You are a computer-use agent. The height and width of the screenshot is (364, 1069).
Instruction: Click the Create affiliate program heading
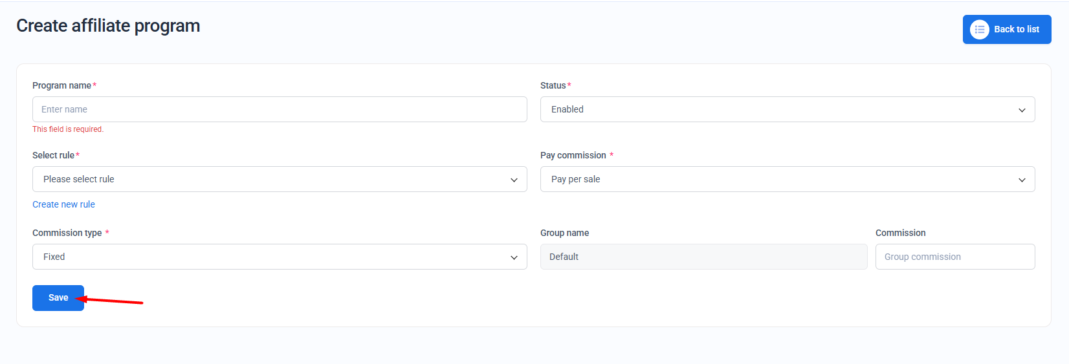point(108,26)
